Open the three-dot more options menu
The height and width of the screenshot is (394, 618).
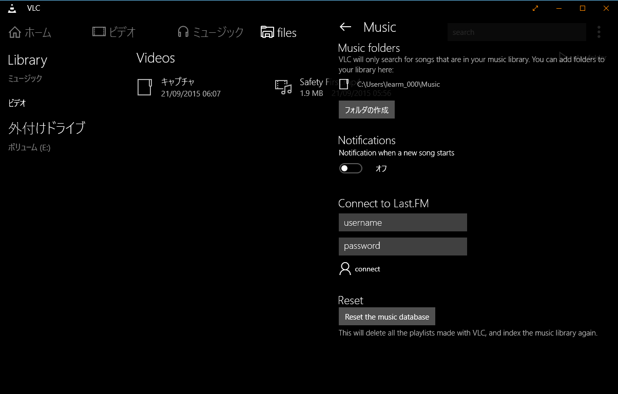pos(599,32)
